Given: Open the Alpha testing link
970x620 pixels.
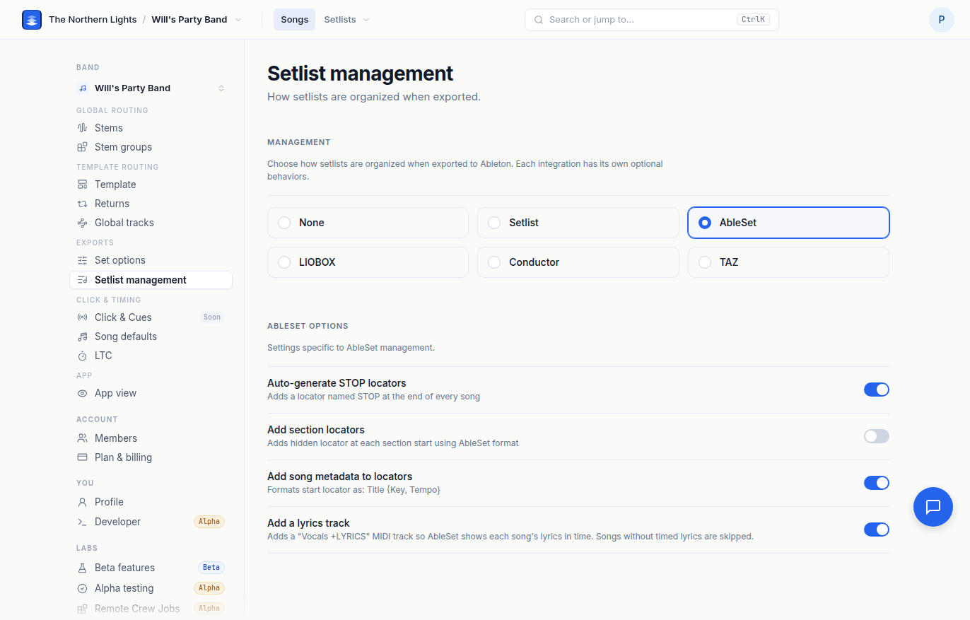Looking at the screenshot, I should (x=151, y=588).
